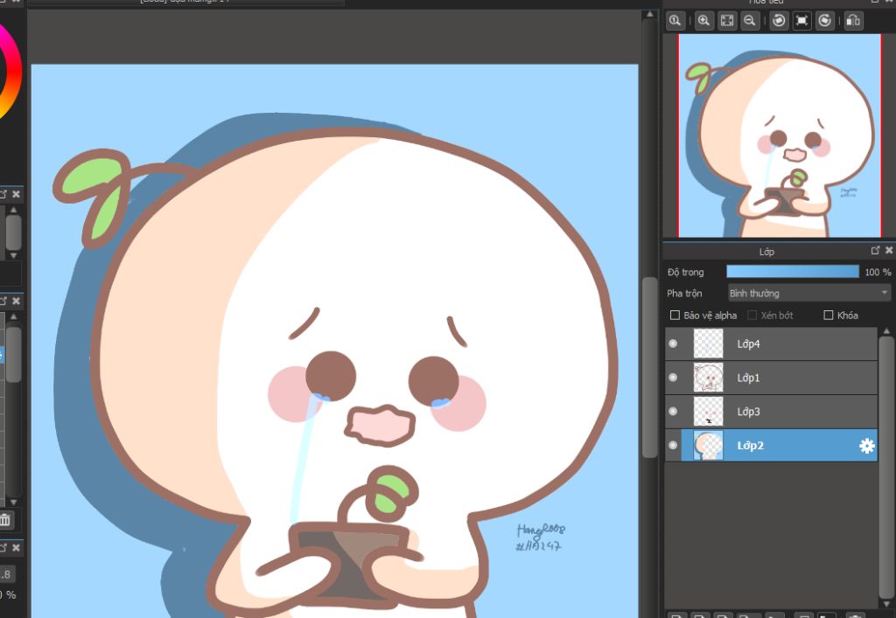The height and width of the screenshot is (618, 896).
Task: Fit canvas to window in navigator toolbar
Action: (x=727, y=21)
